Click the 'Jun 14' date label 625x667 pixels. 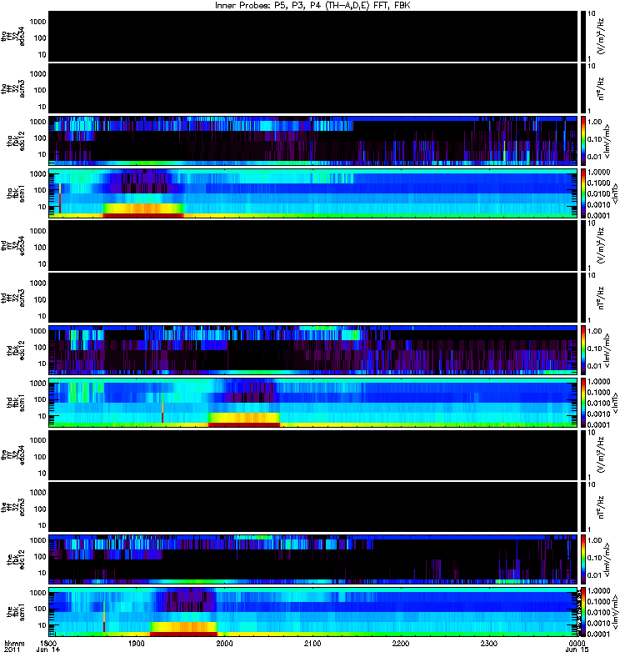pyautogui.click(x=48, y=649)
